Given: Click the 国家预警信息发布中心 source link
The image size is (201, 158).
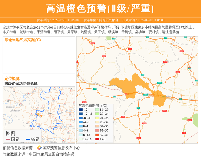Looking at the screenshot, I should (x=61, y=148).
